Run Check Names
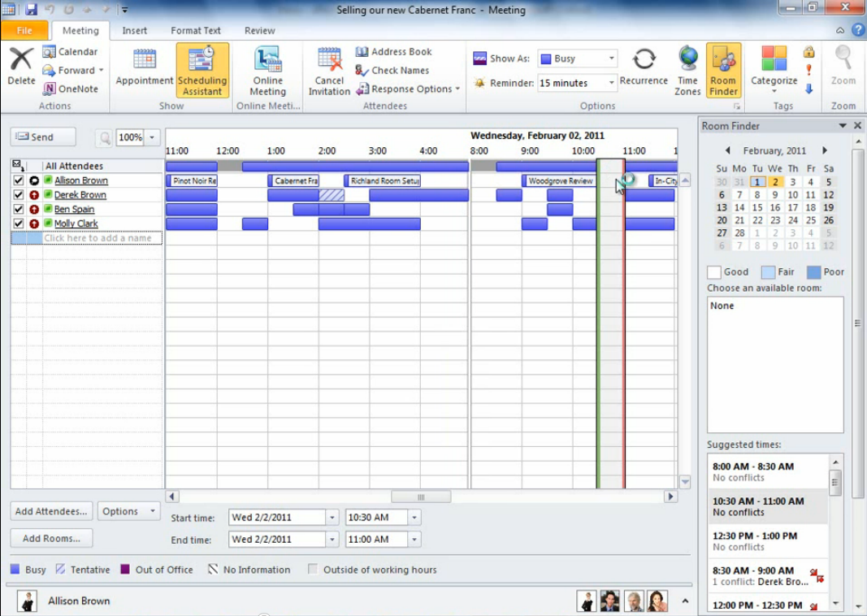The height and width of the screenshot is (616, 867). tap(392, 70)
